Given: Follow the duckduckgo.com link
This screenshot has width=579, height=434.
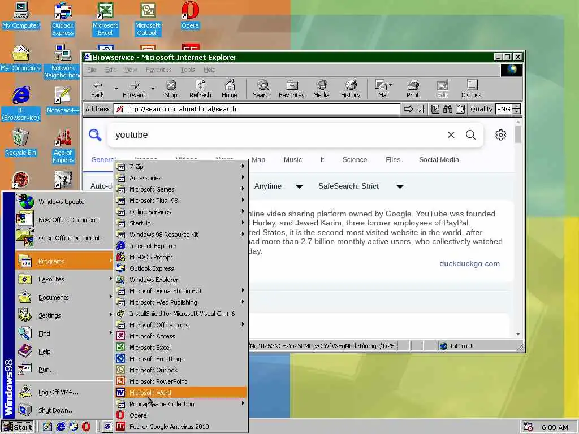Looking at the screenshot, I should pos(469,263).
